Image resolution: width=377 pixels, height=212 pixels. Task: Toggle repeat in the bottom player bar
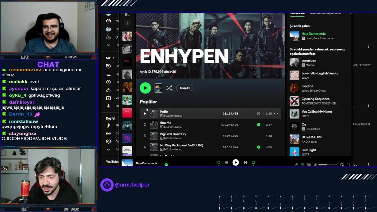click(x=253, y=162)
